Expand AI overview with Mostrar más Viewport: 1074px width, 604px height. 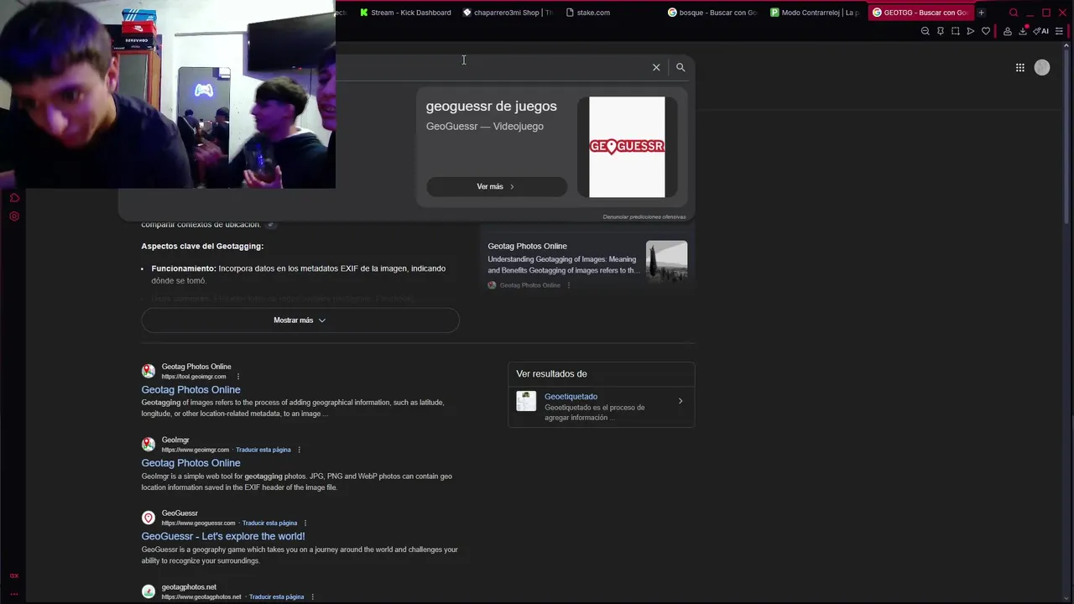click(300, 320)
